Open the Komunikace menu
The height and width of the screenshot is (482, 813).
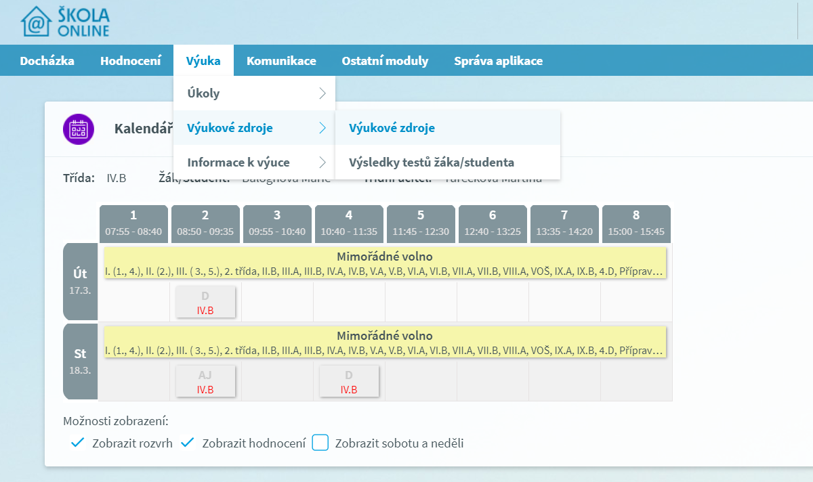click(281, 60)
